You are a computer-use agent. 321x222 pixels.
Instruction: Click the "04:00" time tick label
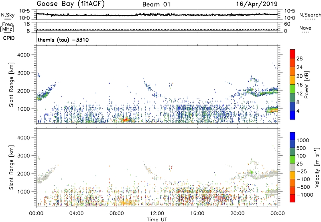pyautogui.click(x=76, y=214)
